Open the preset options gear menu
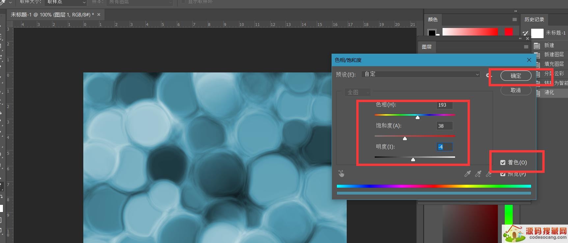This screenshot has width=568, height=243. pyautogui.click(x=488, y=75)
